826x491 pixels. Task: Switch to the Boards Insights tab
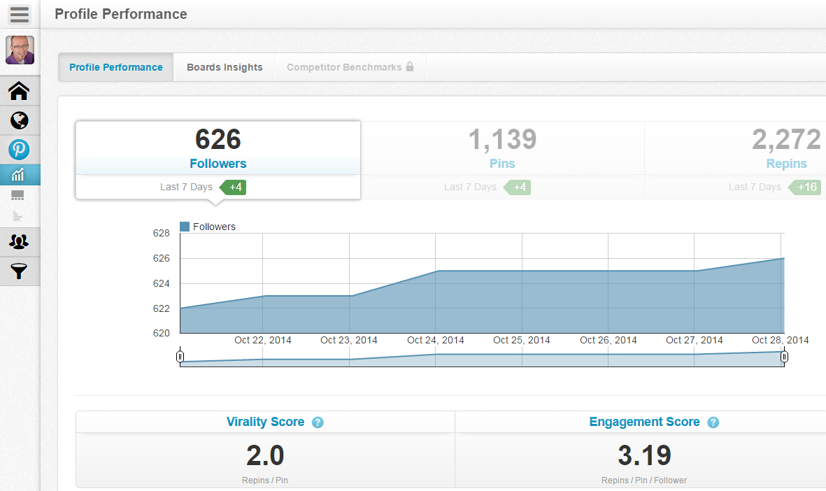[225, 68]
